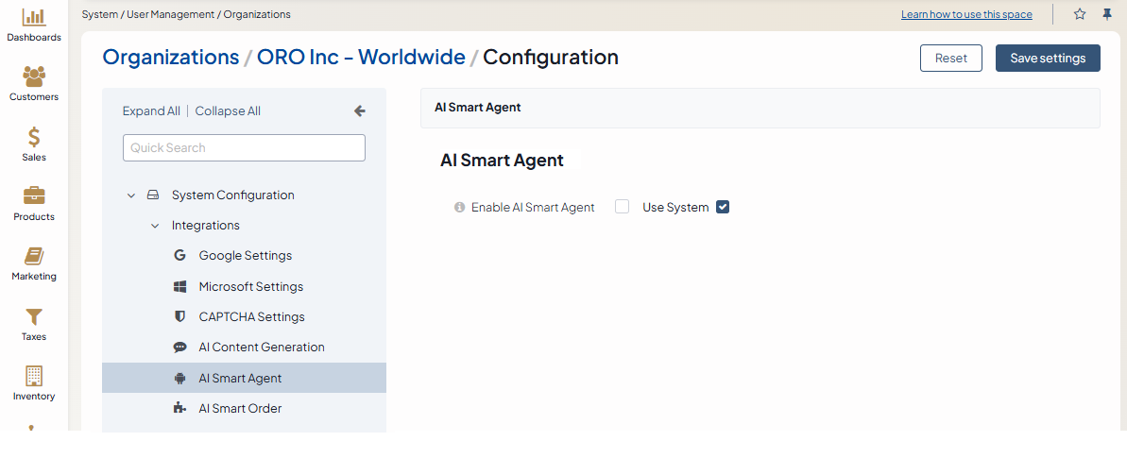The image size is (1127, 458).
Task: Open the Taxes funnel icon
Action: 34,316
